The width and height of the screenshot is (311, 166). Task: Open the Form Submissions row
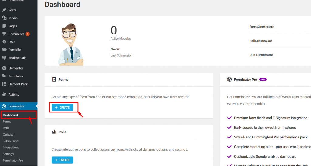click(x=280, y=27)
